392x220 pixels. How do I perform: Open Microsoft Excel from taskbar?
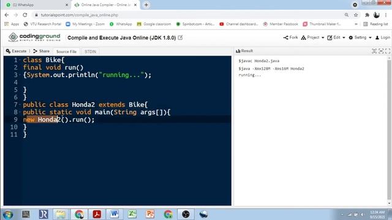pyautogui.click(x=132, y=215)
